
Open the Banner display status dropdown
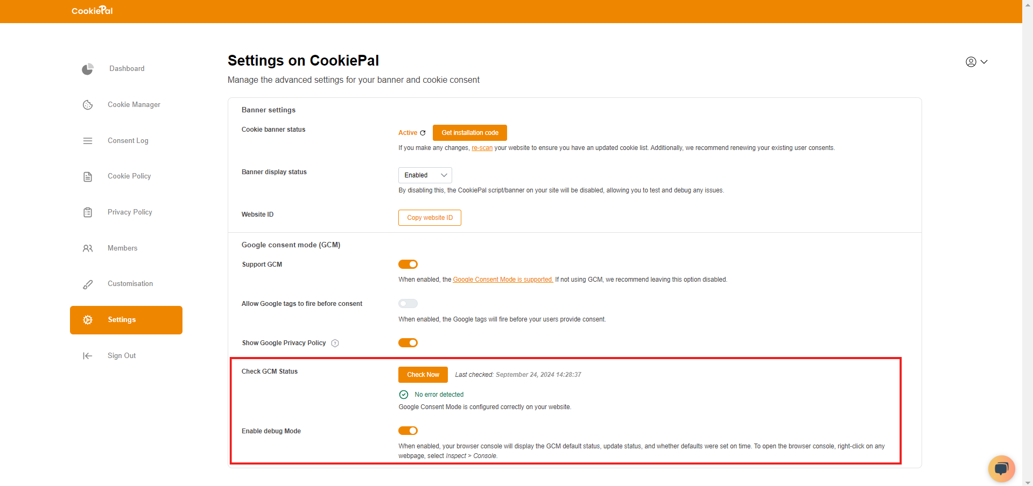(425, 175)
